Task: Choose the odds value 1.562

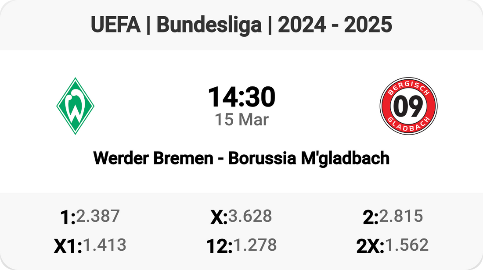Action: (406, 245)
